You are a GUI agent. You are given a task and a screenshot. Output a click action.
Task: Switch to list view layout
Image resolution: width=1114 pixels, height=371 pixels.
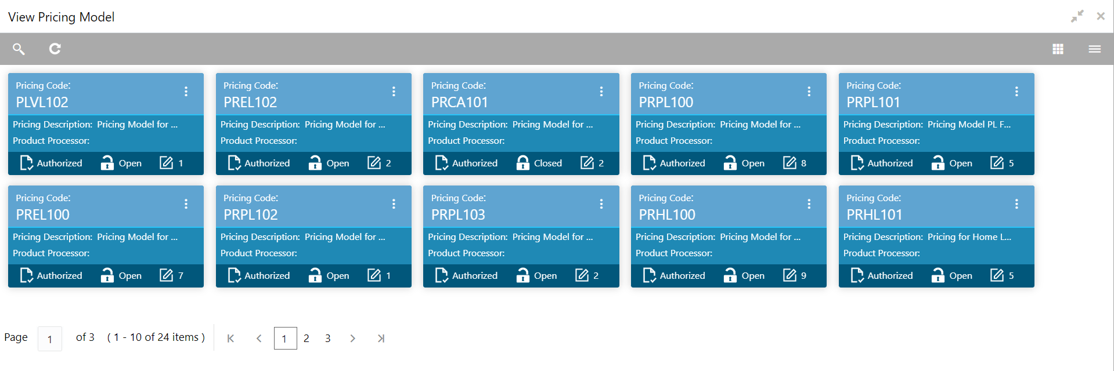click(1094, 49)
